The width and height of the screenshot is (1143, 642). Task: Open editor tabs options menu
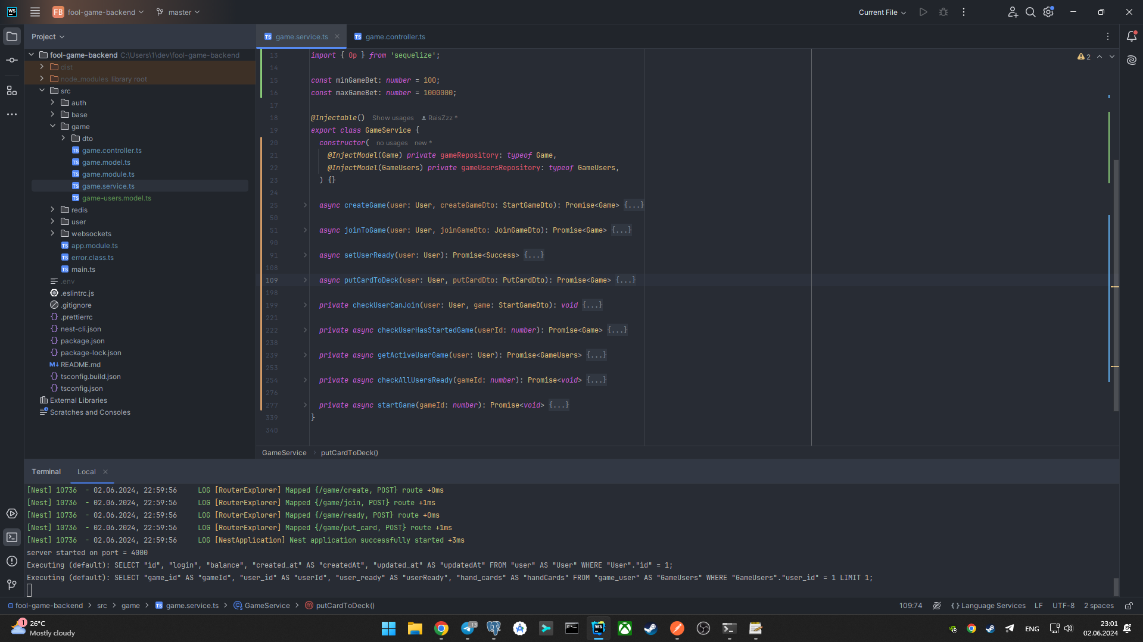pyautogui.click(x=1108, y=36)
